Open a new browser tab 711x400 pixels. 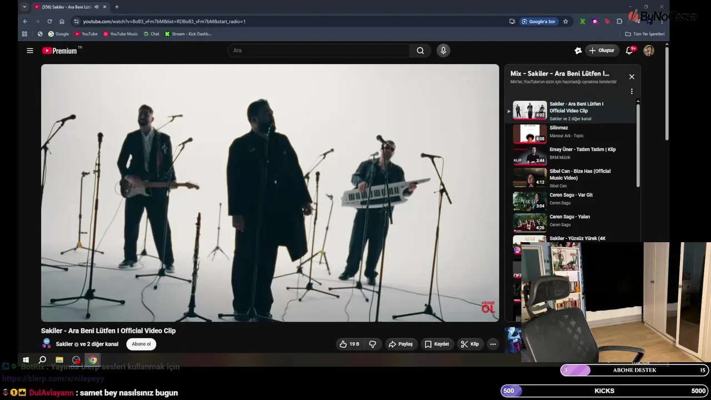point(117,7)
